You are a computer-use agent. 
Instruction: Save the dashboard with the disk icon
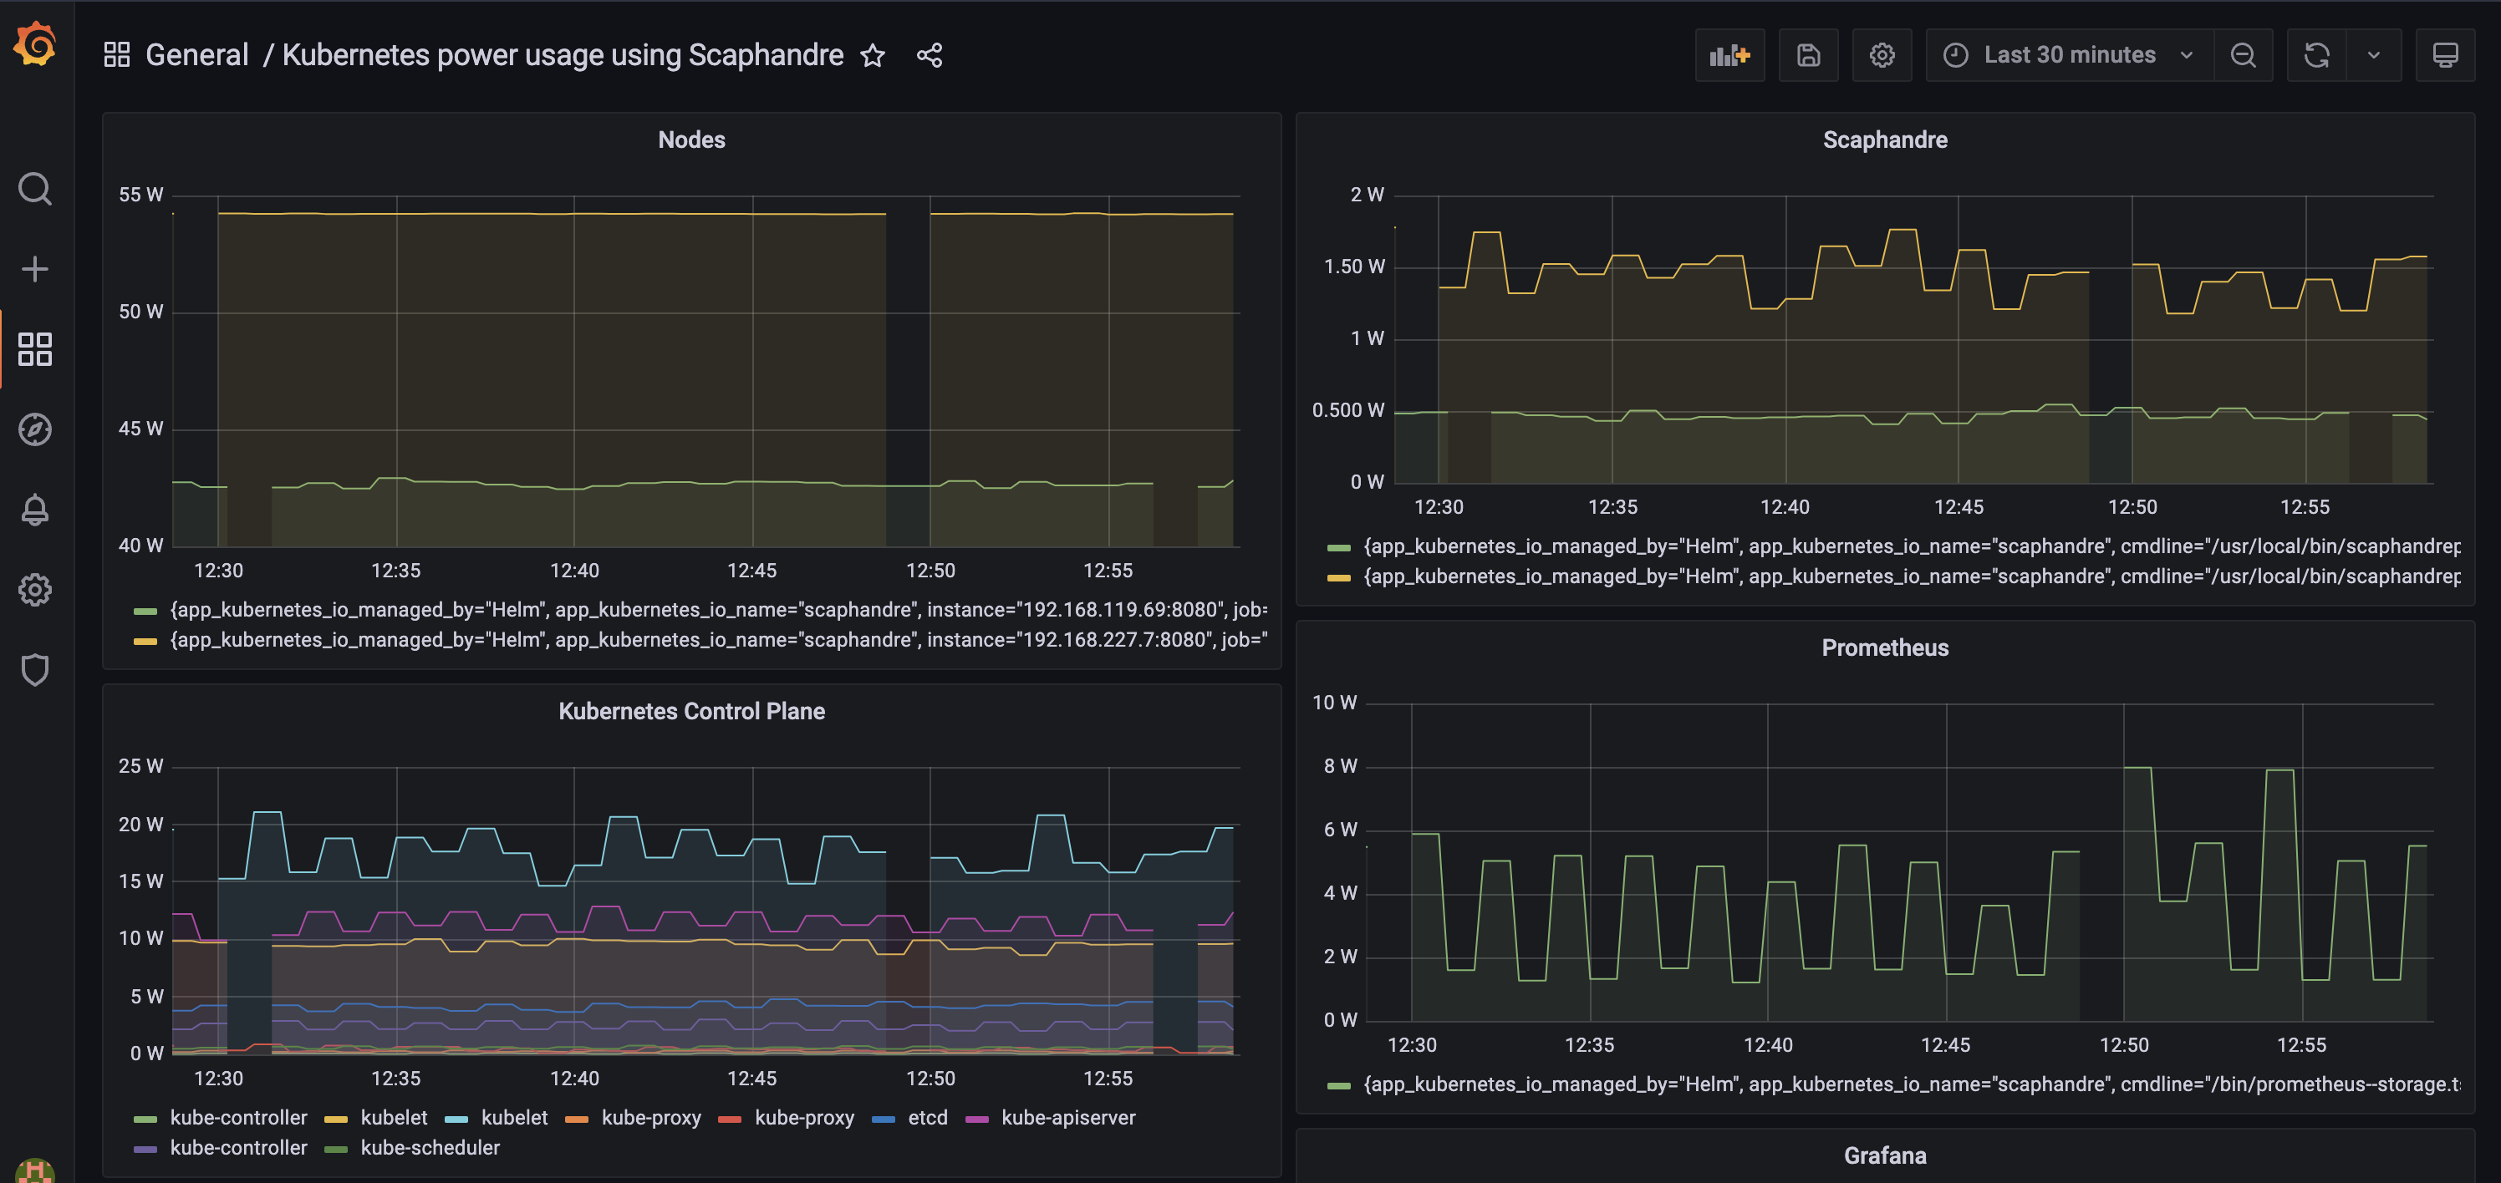pos(1808,55)
